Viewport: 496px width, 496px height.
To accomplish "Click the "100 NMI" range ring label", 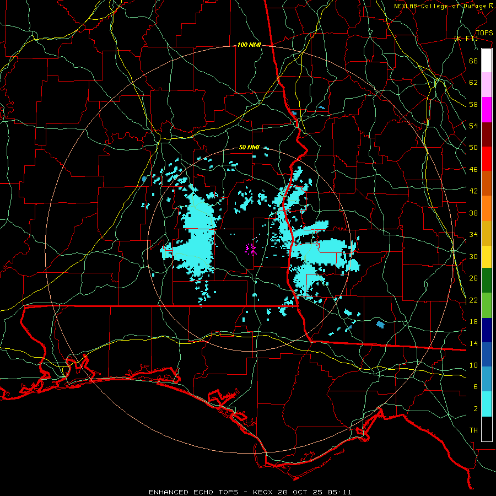I will 249,45.
